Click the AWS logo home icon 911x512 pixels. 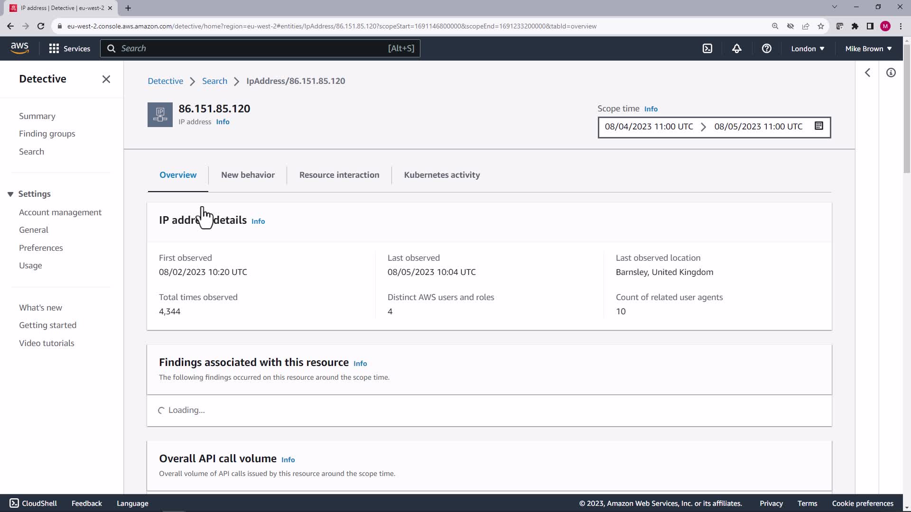click(19, 48)
